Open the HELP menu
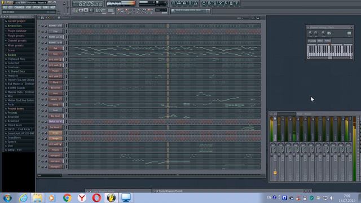 52,7
